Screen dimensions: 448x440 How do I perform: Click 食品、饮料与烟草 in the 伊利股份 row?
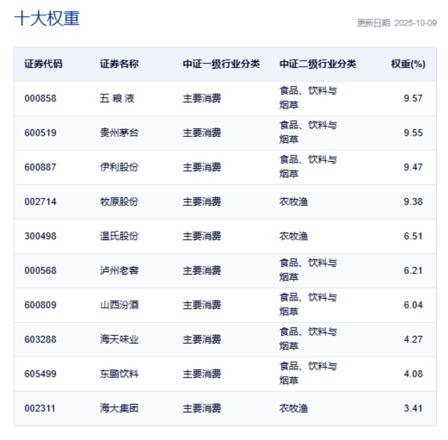[308, 167]
